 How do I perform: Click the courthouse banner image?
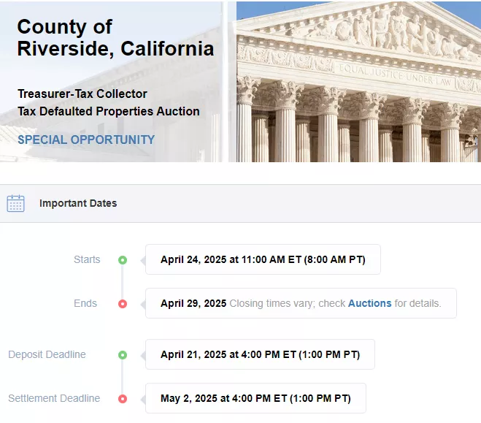coord(358,81)
